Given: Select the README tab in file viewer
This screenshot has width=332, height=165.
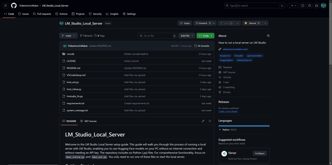Looking at the screenshot, I should [x=69, y=121].
